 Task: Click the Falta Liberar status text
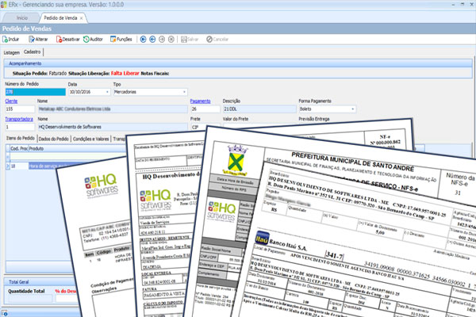pos(125,74)
